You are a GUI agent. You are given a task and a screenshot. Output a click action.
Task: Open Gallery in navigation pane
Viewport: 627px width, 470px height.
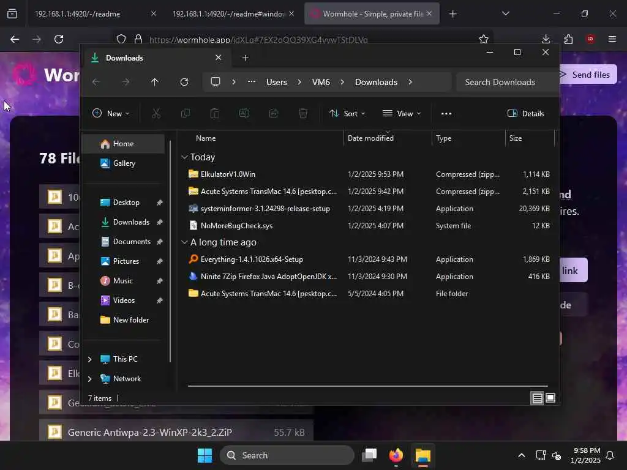tap(123, 163)
